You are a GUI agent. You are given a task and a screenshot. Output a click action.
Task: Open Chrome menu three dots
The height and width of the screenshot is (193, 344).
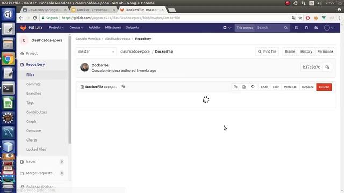[x=340, y=18]
